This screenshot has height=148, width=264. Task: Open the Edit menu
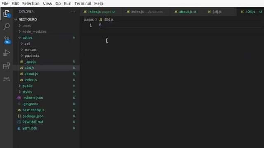(x=15, y=4)
